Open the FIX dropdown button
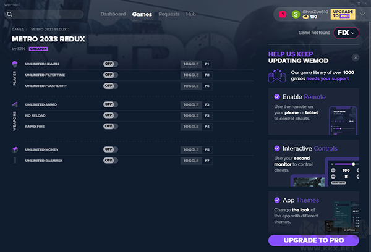 [x=346, y=33]
